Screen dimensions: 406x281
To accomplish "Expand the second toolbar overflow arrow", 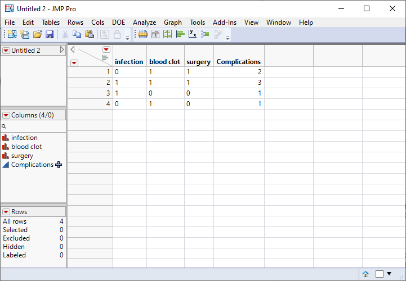I will coord(227,38).
